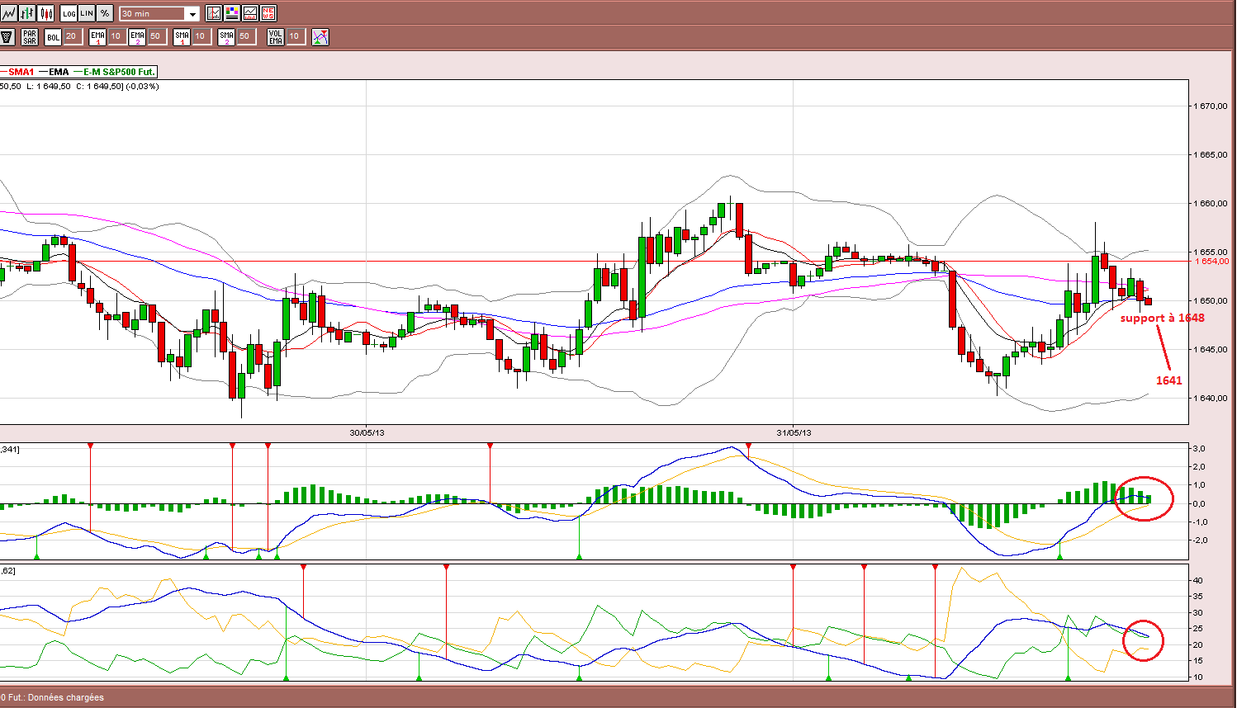Switch to bar chart display
This screenshot has height=708, width=1237.
click(x=27, y=13)
